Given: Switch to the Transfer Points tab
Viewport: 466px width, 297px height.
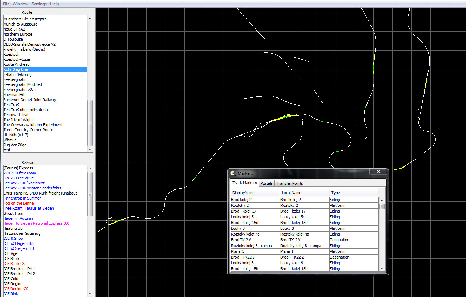Looking at the screenshot, I should (289, 183).
